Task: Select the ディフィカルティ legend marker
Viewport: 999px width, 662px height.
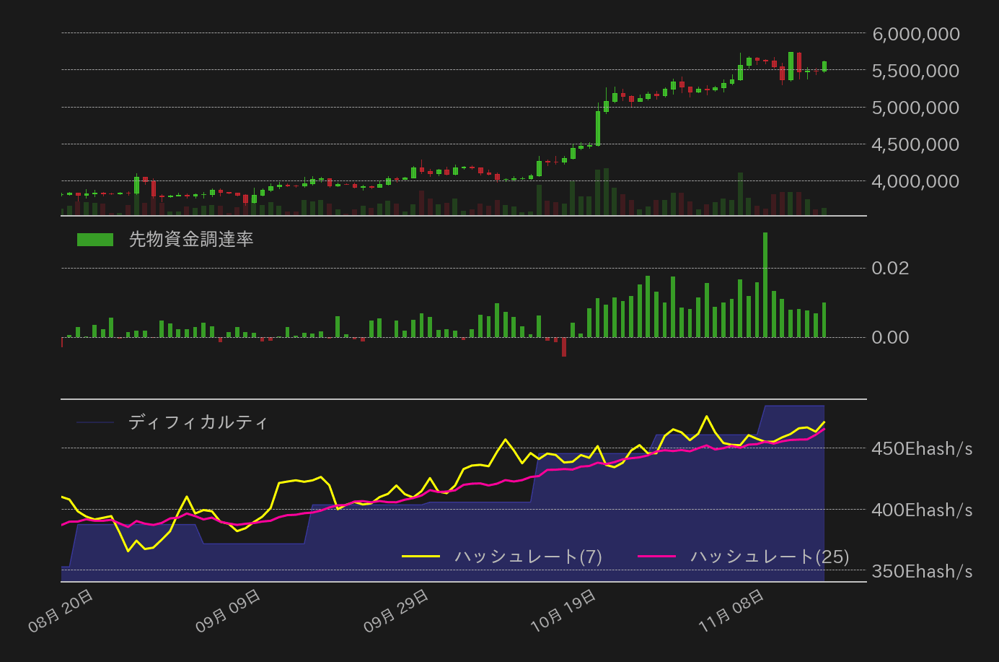Action: pyautogui.click(x=96, y=422)
